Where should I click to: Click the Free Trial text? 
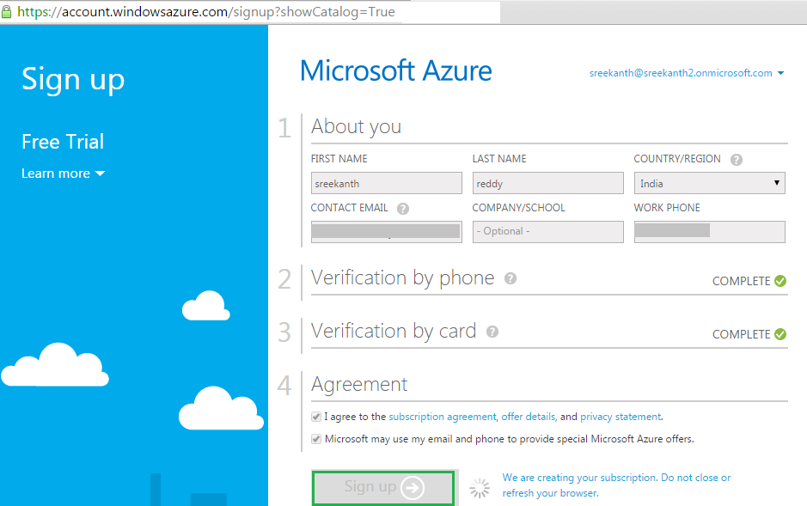[x=63, y=142]
